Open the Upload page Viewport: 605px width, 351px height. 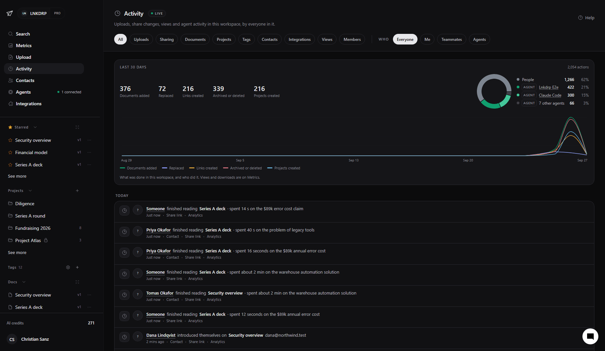point(44,57)
